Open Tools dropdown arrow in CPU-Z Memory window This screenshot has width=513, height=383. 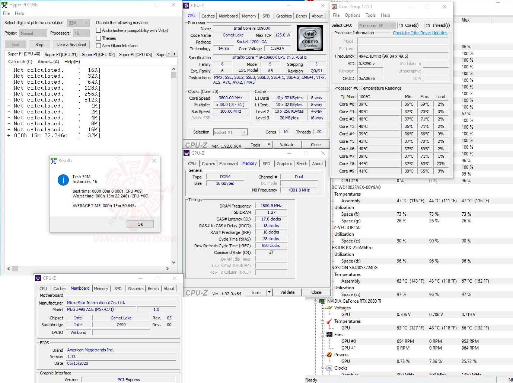(x=269, y=292)
